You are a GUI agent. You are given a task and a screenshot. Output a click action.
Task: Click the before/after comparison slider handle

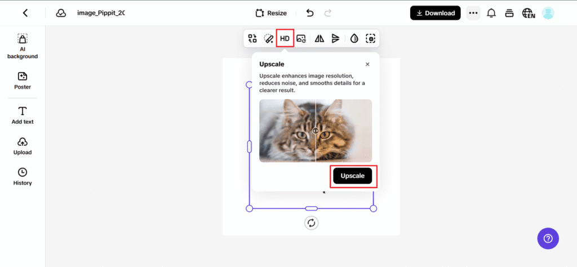(316, 131)
